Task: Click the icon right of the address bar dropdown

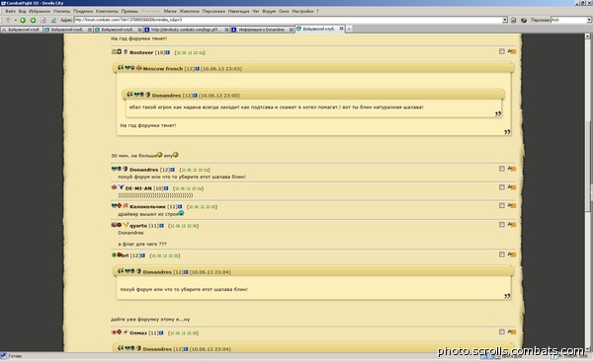Action: pos(513,20)
